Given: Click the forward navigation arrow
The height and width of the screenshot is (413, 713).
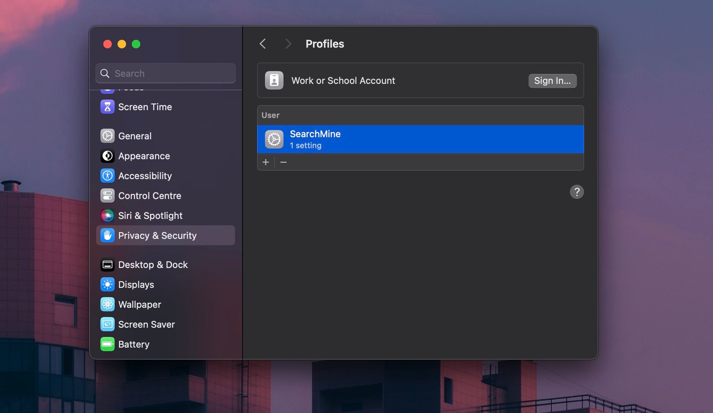Looking at the screenshot, I should pyautogui.click(x=288, y=44).
